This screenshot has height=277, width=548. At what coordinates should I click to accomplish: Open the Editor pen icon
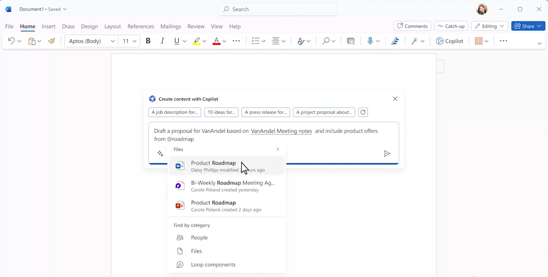[x=395, y=41]
